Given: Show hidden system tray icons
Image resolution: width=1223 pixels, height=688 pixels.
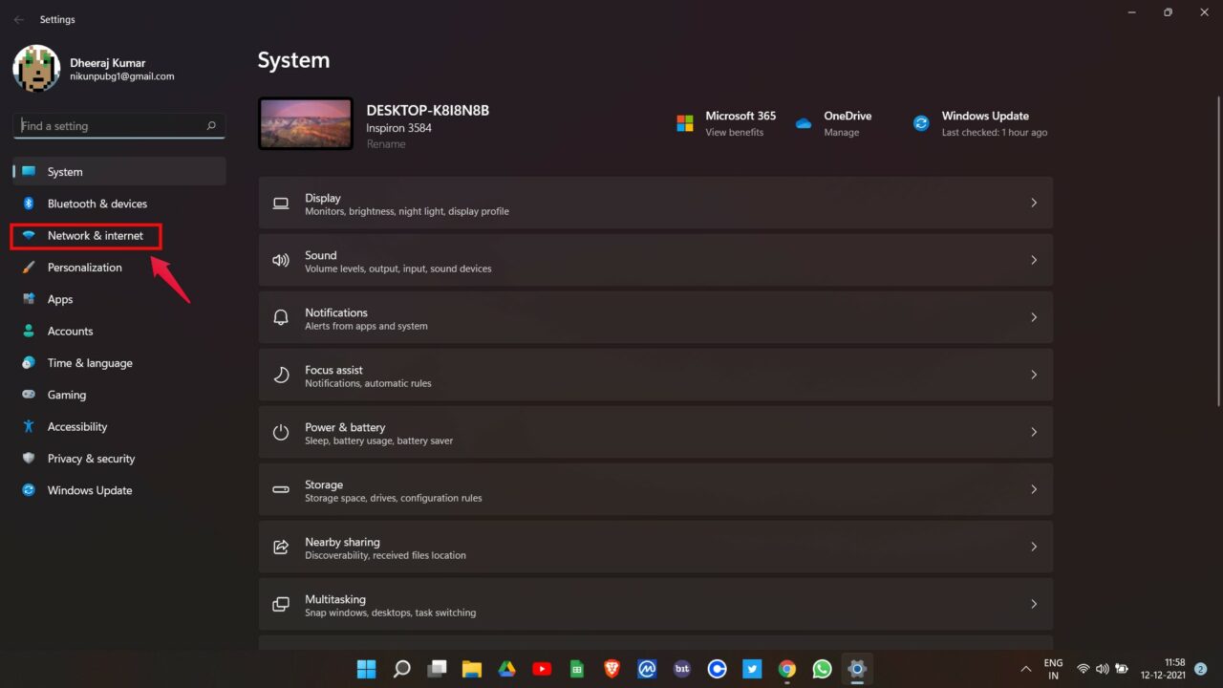Looking at the screenshot, I should [1026, 669].
